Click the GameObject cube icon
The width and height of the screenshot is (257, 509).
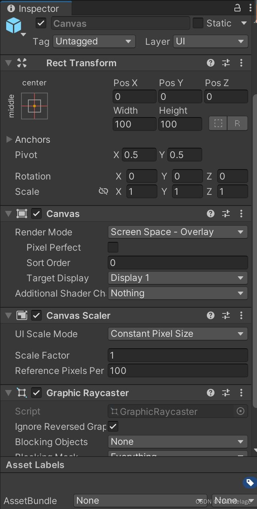(x=13, y=26)
